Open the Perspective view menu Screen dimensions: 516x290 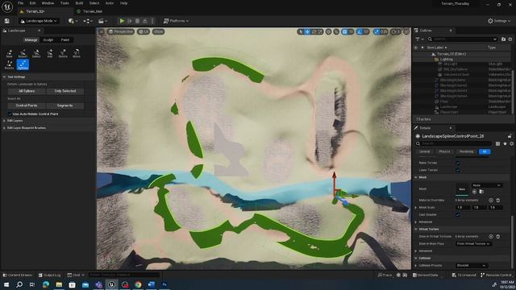tap(121, 31)
